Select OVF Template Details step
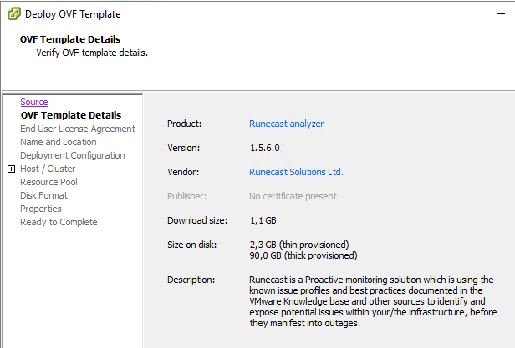515x348 pixels. (x=70, y=115)
